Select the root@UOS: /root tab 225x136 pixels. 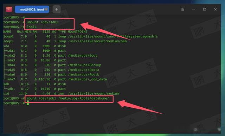(x=32, y=9)
